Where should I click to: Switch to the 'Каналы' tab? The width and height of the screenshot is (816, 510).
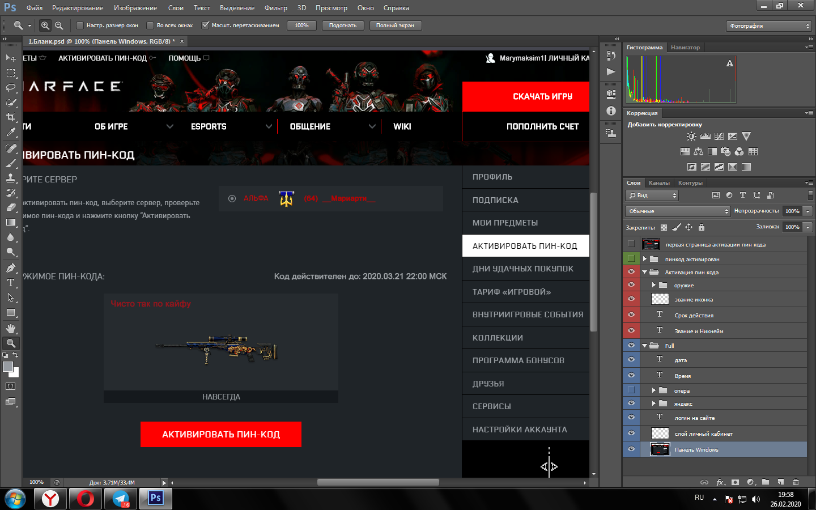click(x=659, y=182)
